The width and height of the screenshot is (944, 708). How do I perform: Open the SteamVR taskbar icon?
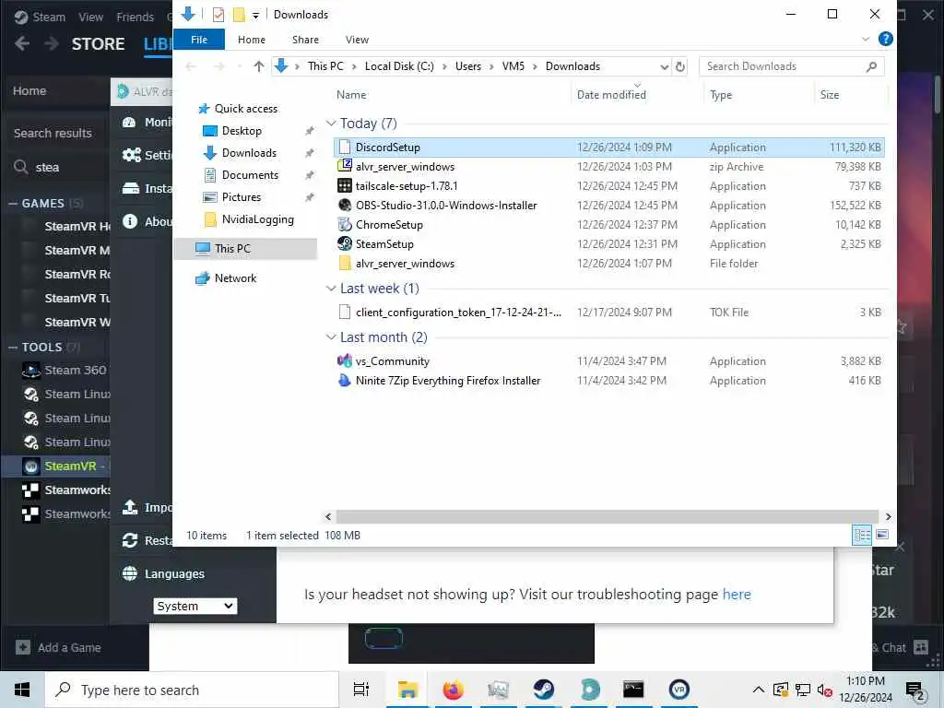point(679,690)
